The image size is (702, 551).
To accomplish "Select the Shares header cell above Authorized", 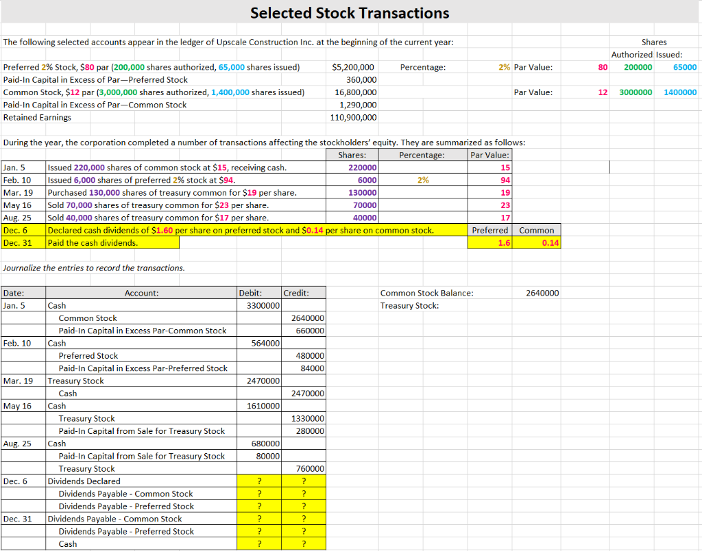I will (x=654, y=42).
